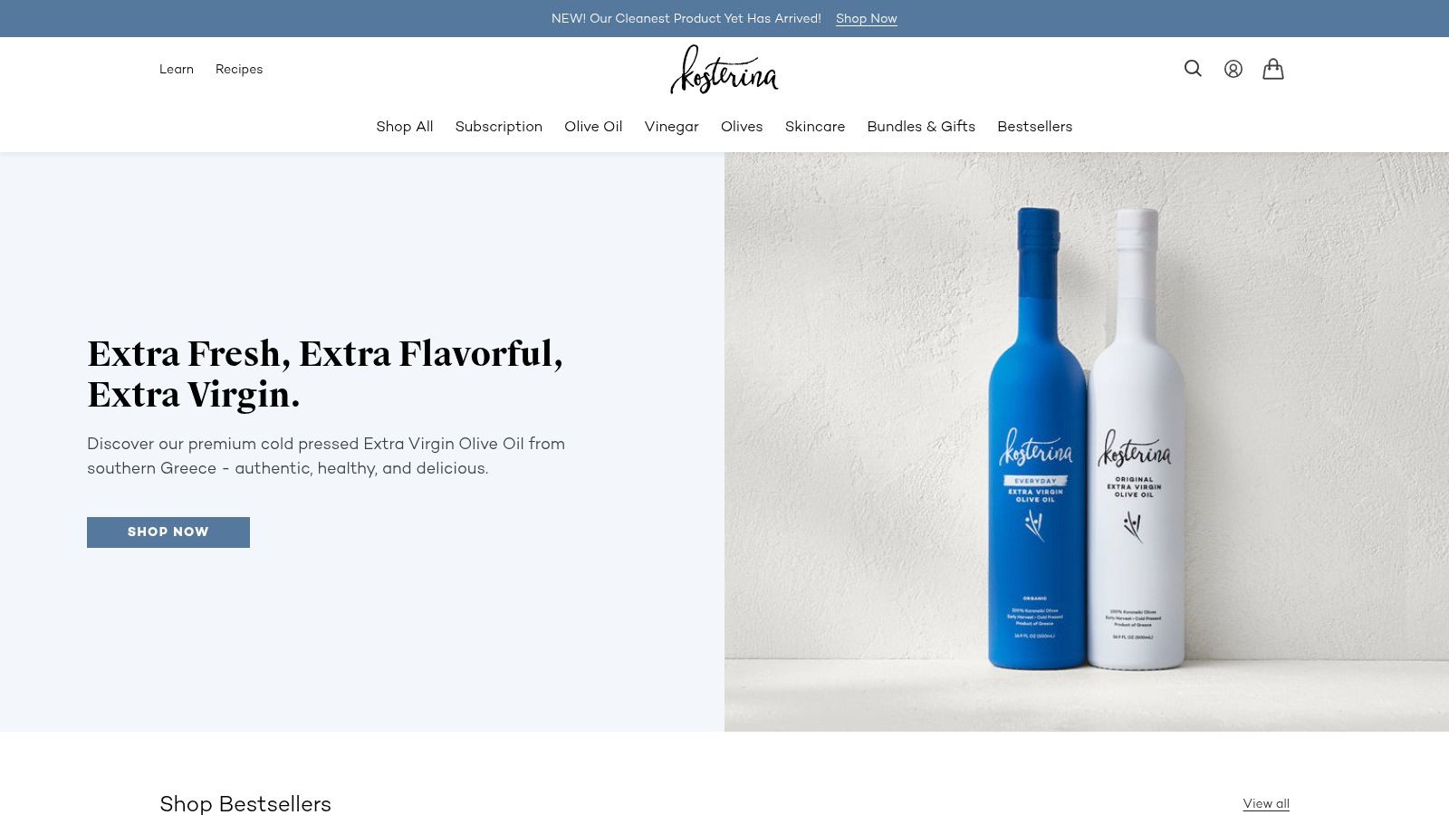The image size is (1449, 815).
Task: Select the Olives nav item
Action: (742, 127)
